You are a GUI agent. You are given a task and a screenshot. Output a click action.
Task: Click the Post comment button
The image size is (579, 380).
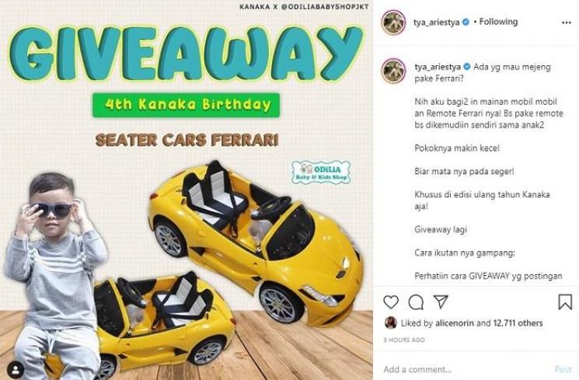tap(563, 369)
